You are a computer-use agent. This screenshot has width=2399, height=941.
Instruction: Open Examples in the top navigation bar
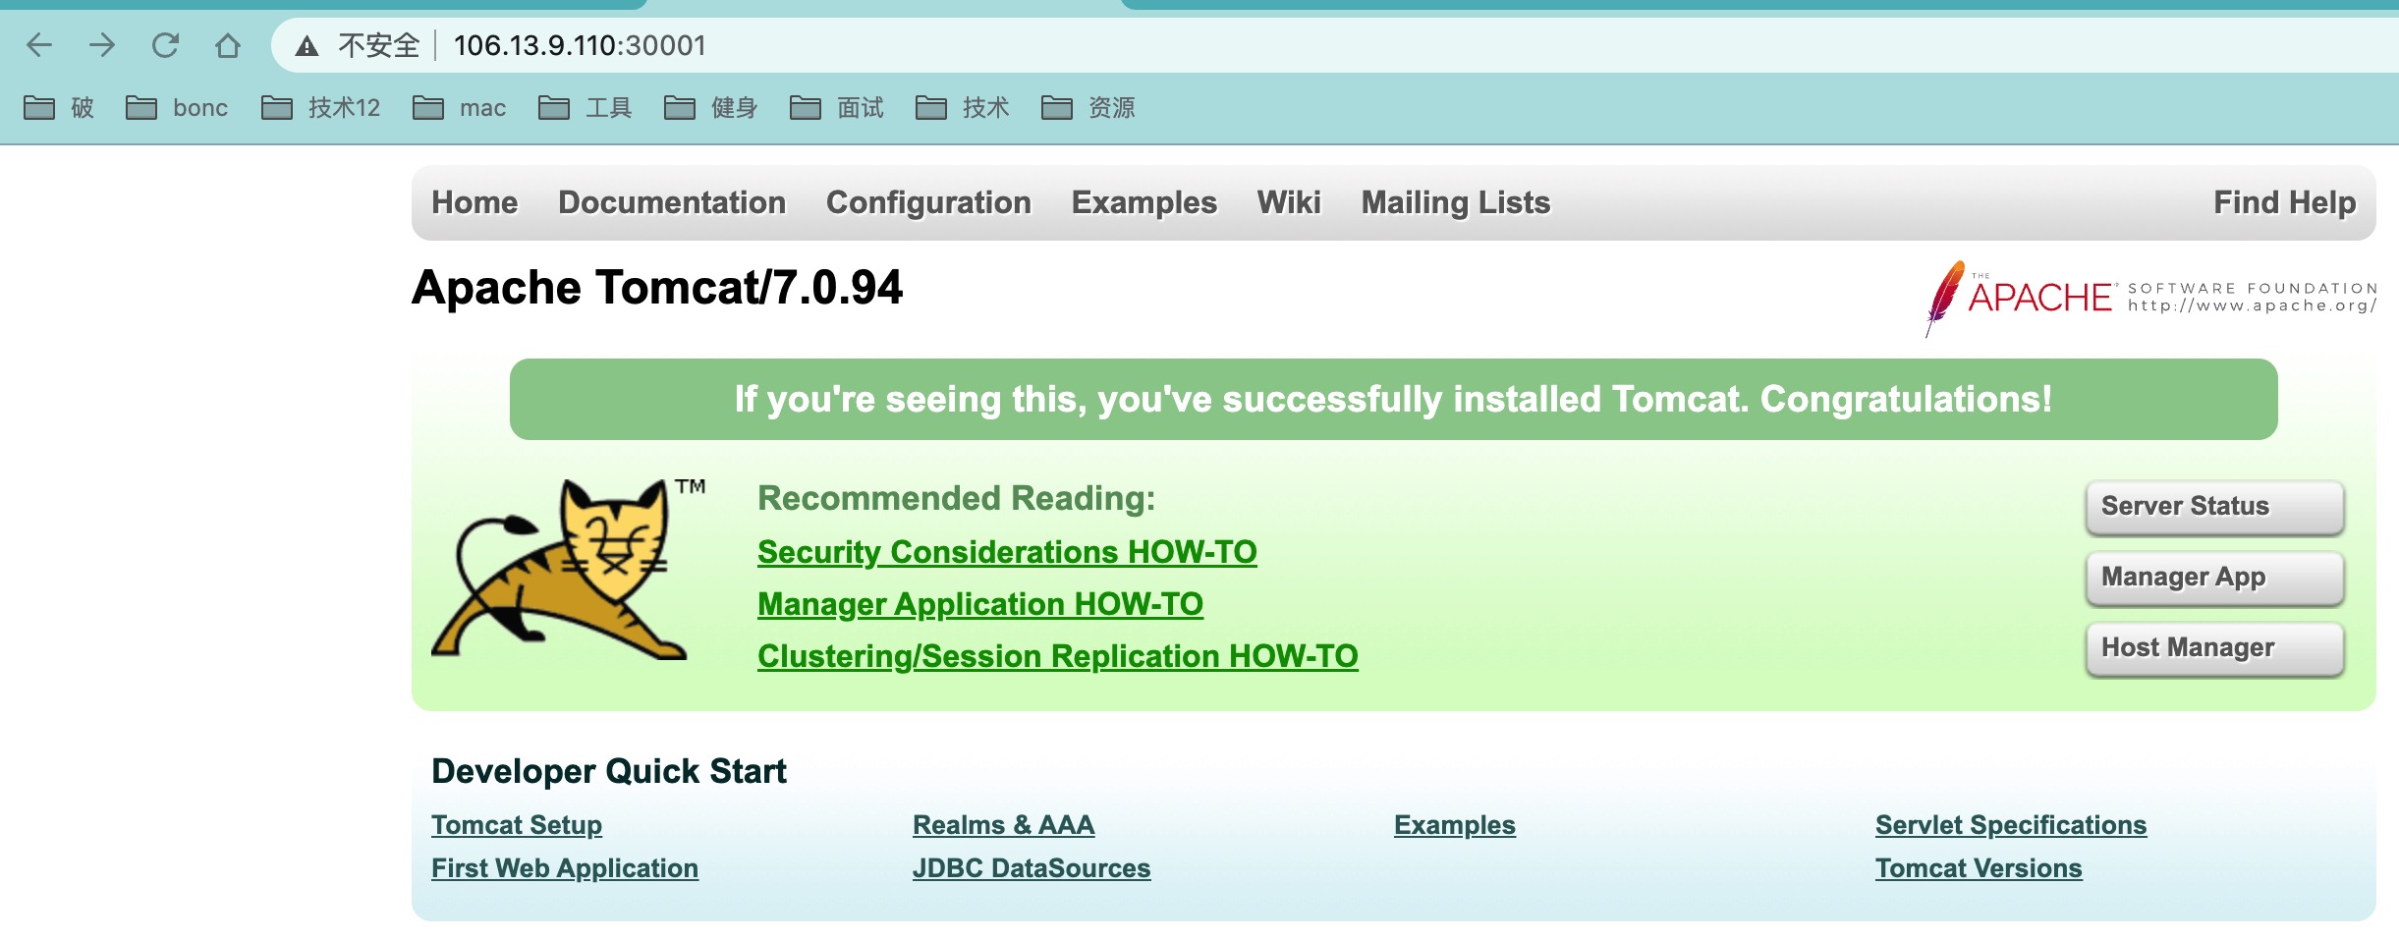click(1144, 202)
